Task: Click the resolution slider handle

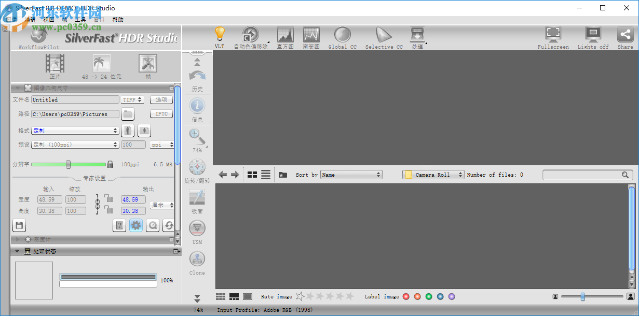Action: 68,164
